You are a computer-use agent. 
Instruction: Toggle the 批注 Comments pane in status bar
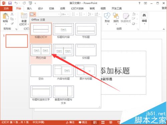[x=83, y=122]
